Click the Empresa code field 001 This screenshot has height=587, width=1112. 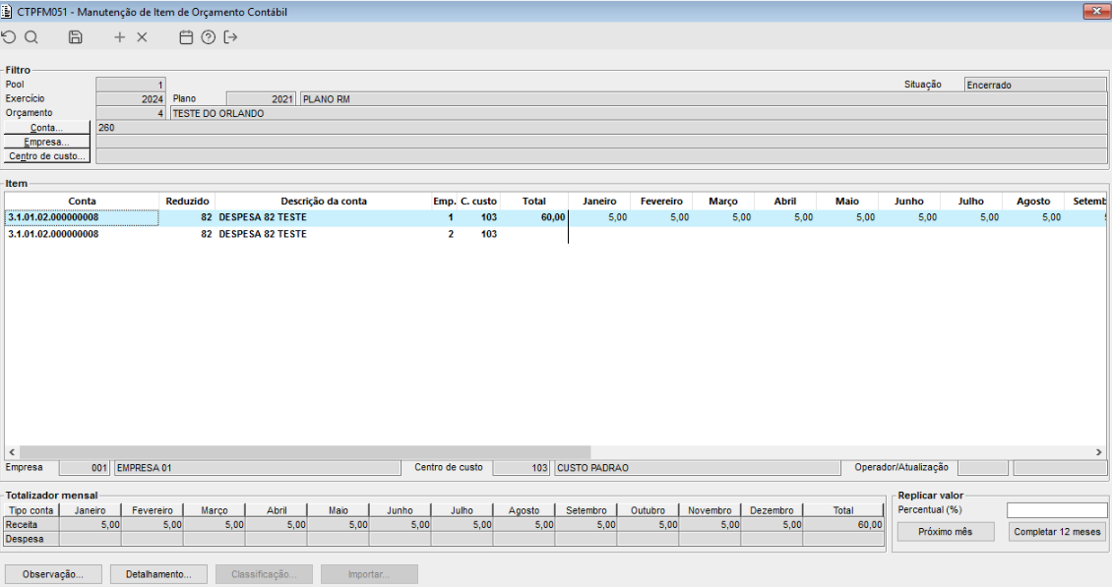pos(84,468)
